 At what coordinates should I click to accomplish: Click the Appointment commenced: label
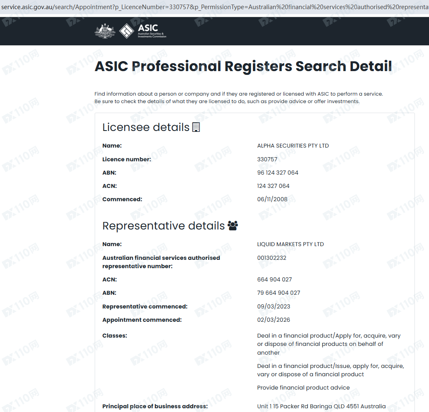[x=142, y=320]
